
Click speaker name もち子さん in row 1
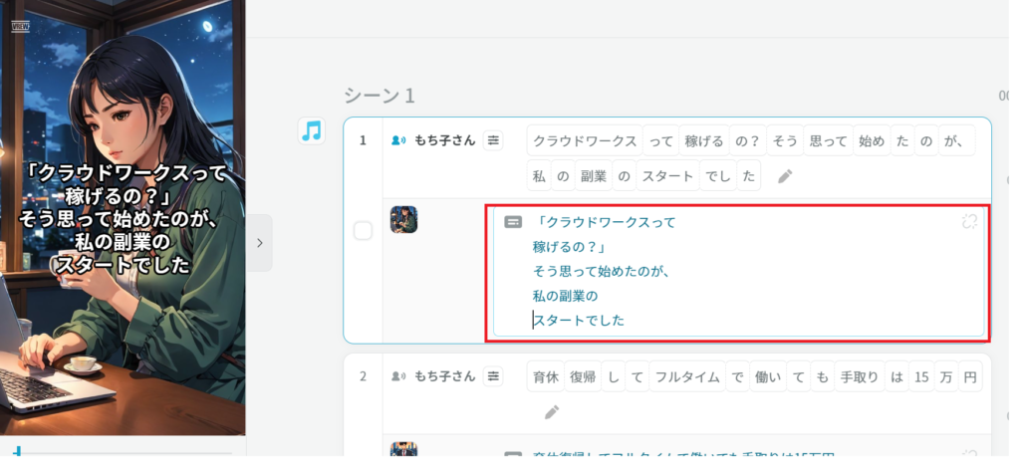click(x=444, y=140)
